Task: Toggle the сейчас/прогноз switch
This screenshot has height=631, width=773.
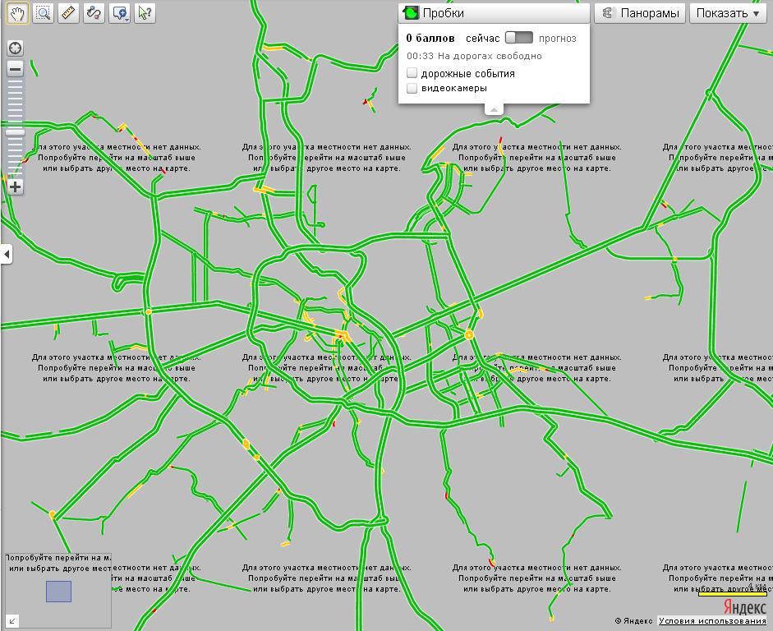Action: pyautogui.click(x=518, y=38)
